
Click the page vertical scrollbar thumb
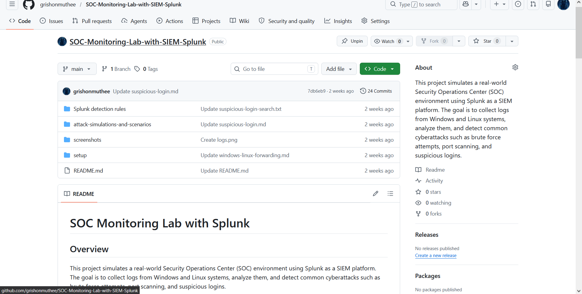pos(579,32)
